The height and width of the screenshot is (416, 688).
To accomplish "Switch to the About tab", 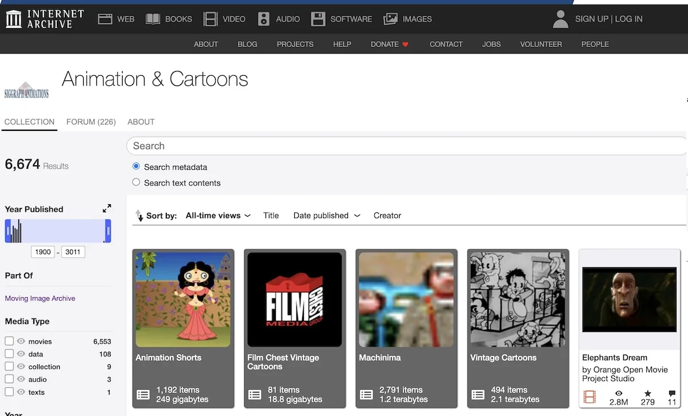I will coord(141,122).
